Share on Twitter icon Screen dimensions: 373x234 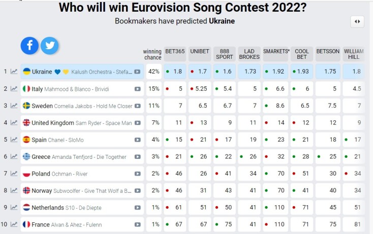click(x=49, y=46)
